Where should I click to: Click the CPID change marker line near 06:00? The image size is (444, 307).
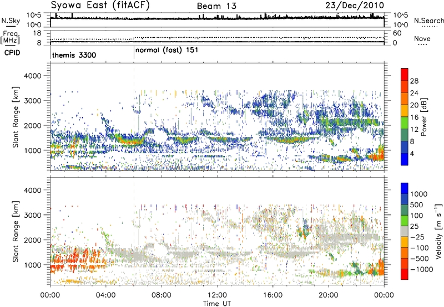click(134, 53)
